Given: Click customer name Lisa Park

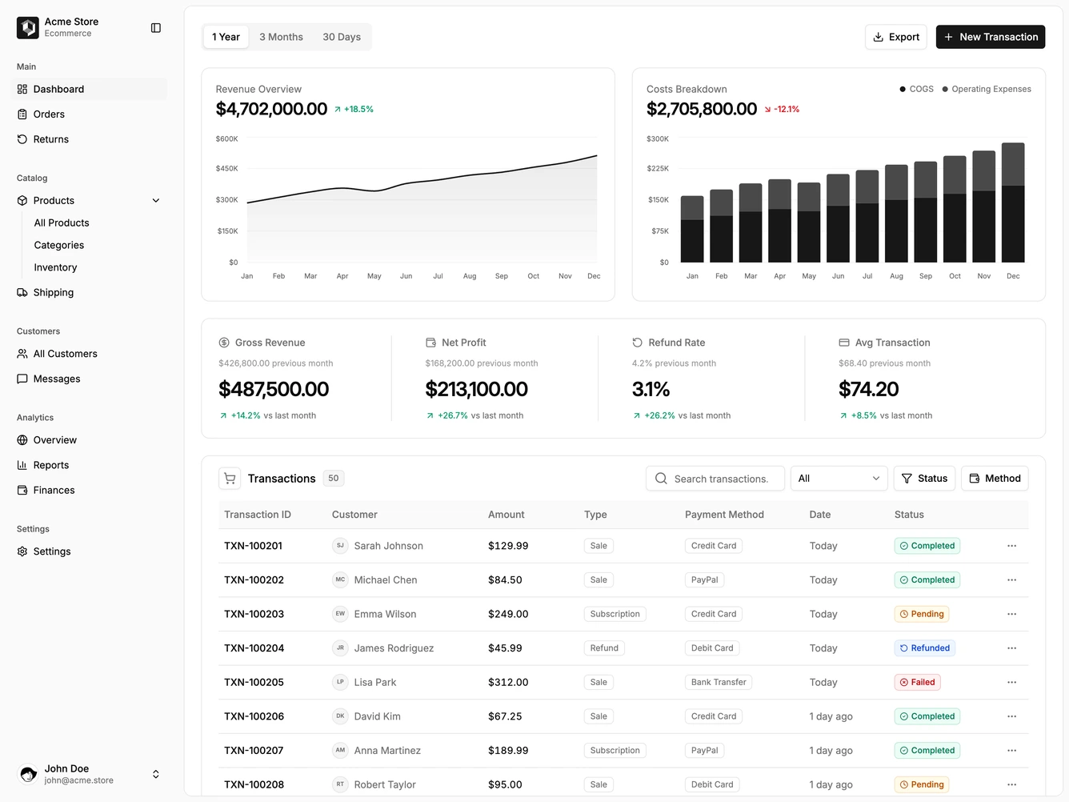Looking at the screenshot, I should point(375,683).
